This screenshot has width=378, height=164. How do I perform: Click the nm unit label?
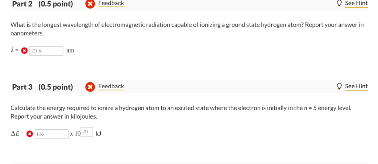tap(70, 51)
